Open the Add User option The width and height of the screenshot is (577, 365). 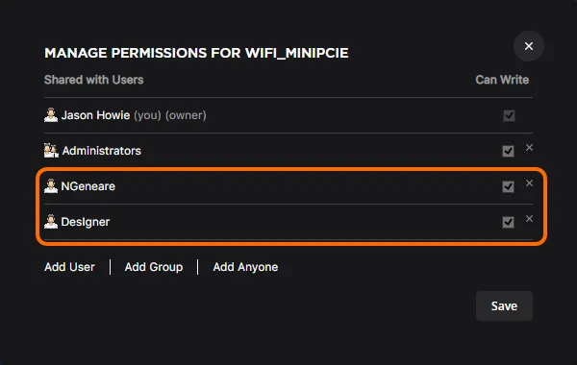[x=69, y=267]
